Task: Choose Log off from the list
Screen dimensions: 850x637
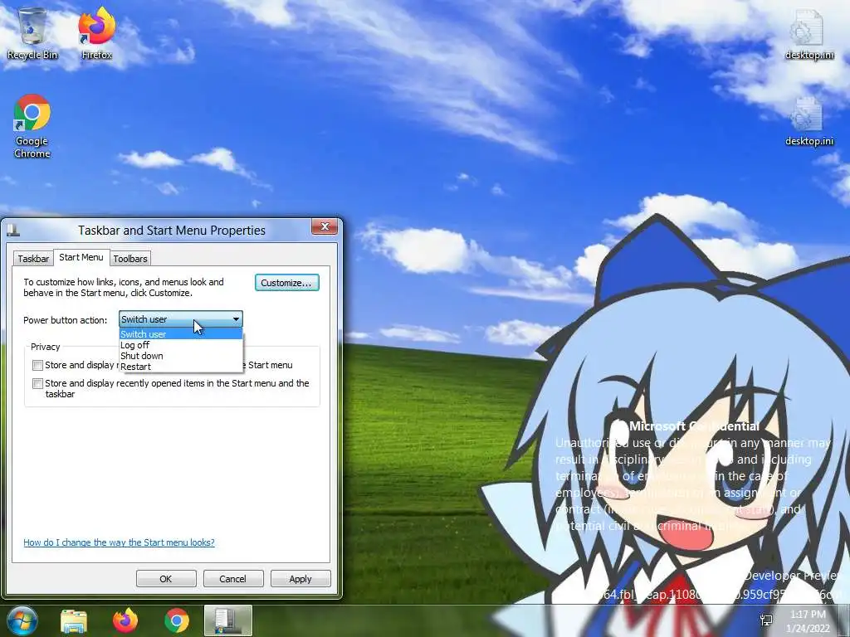Action: point(180,345)
